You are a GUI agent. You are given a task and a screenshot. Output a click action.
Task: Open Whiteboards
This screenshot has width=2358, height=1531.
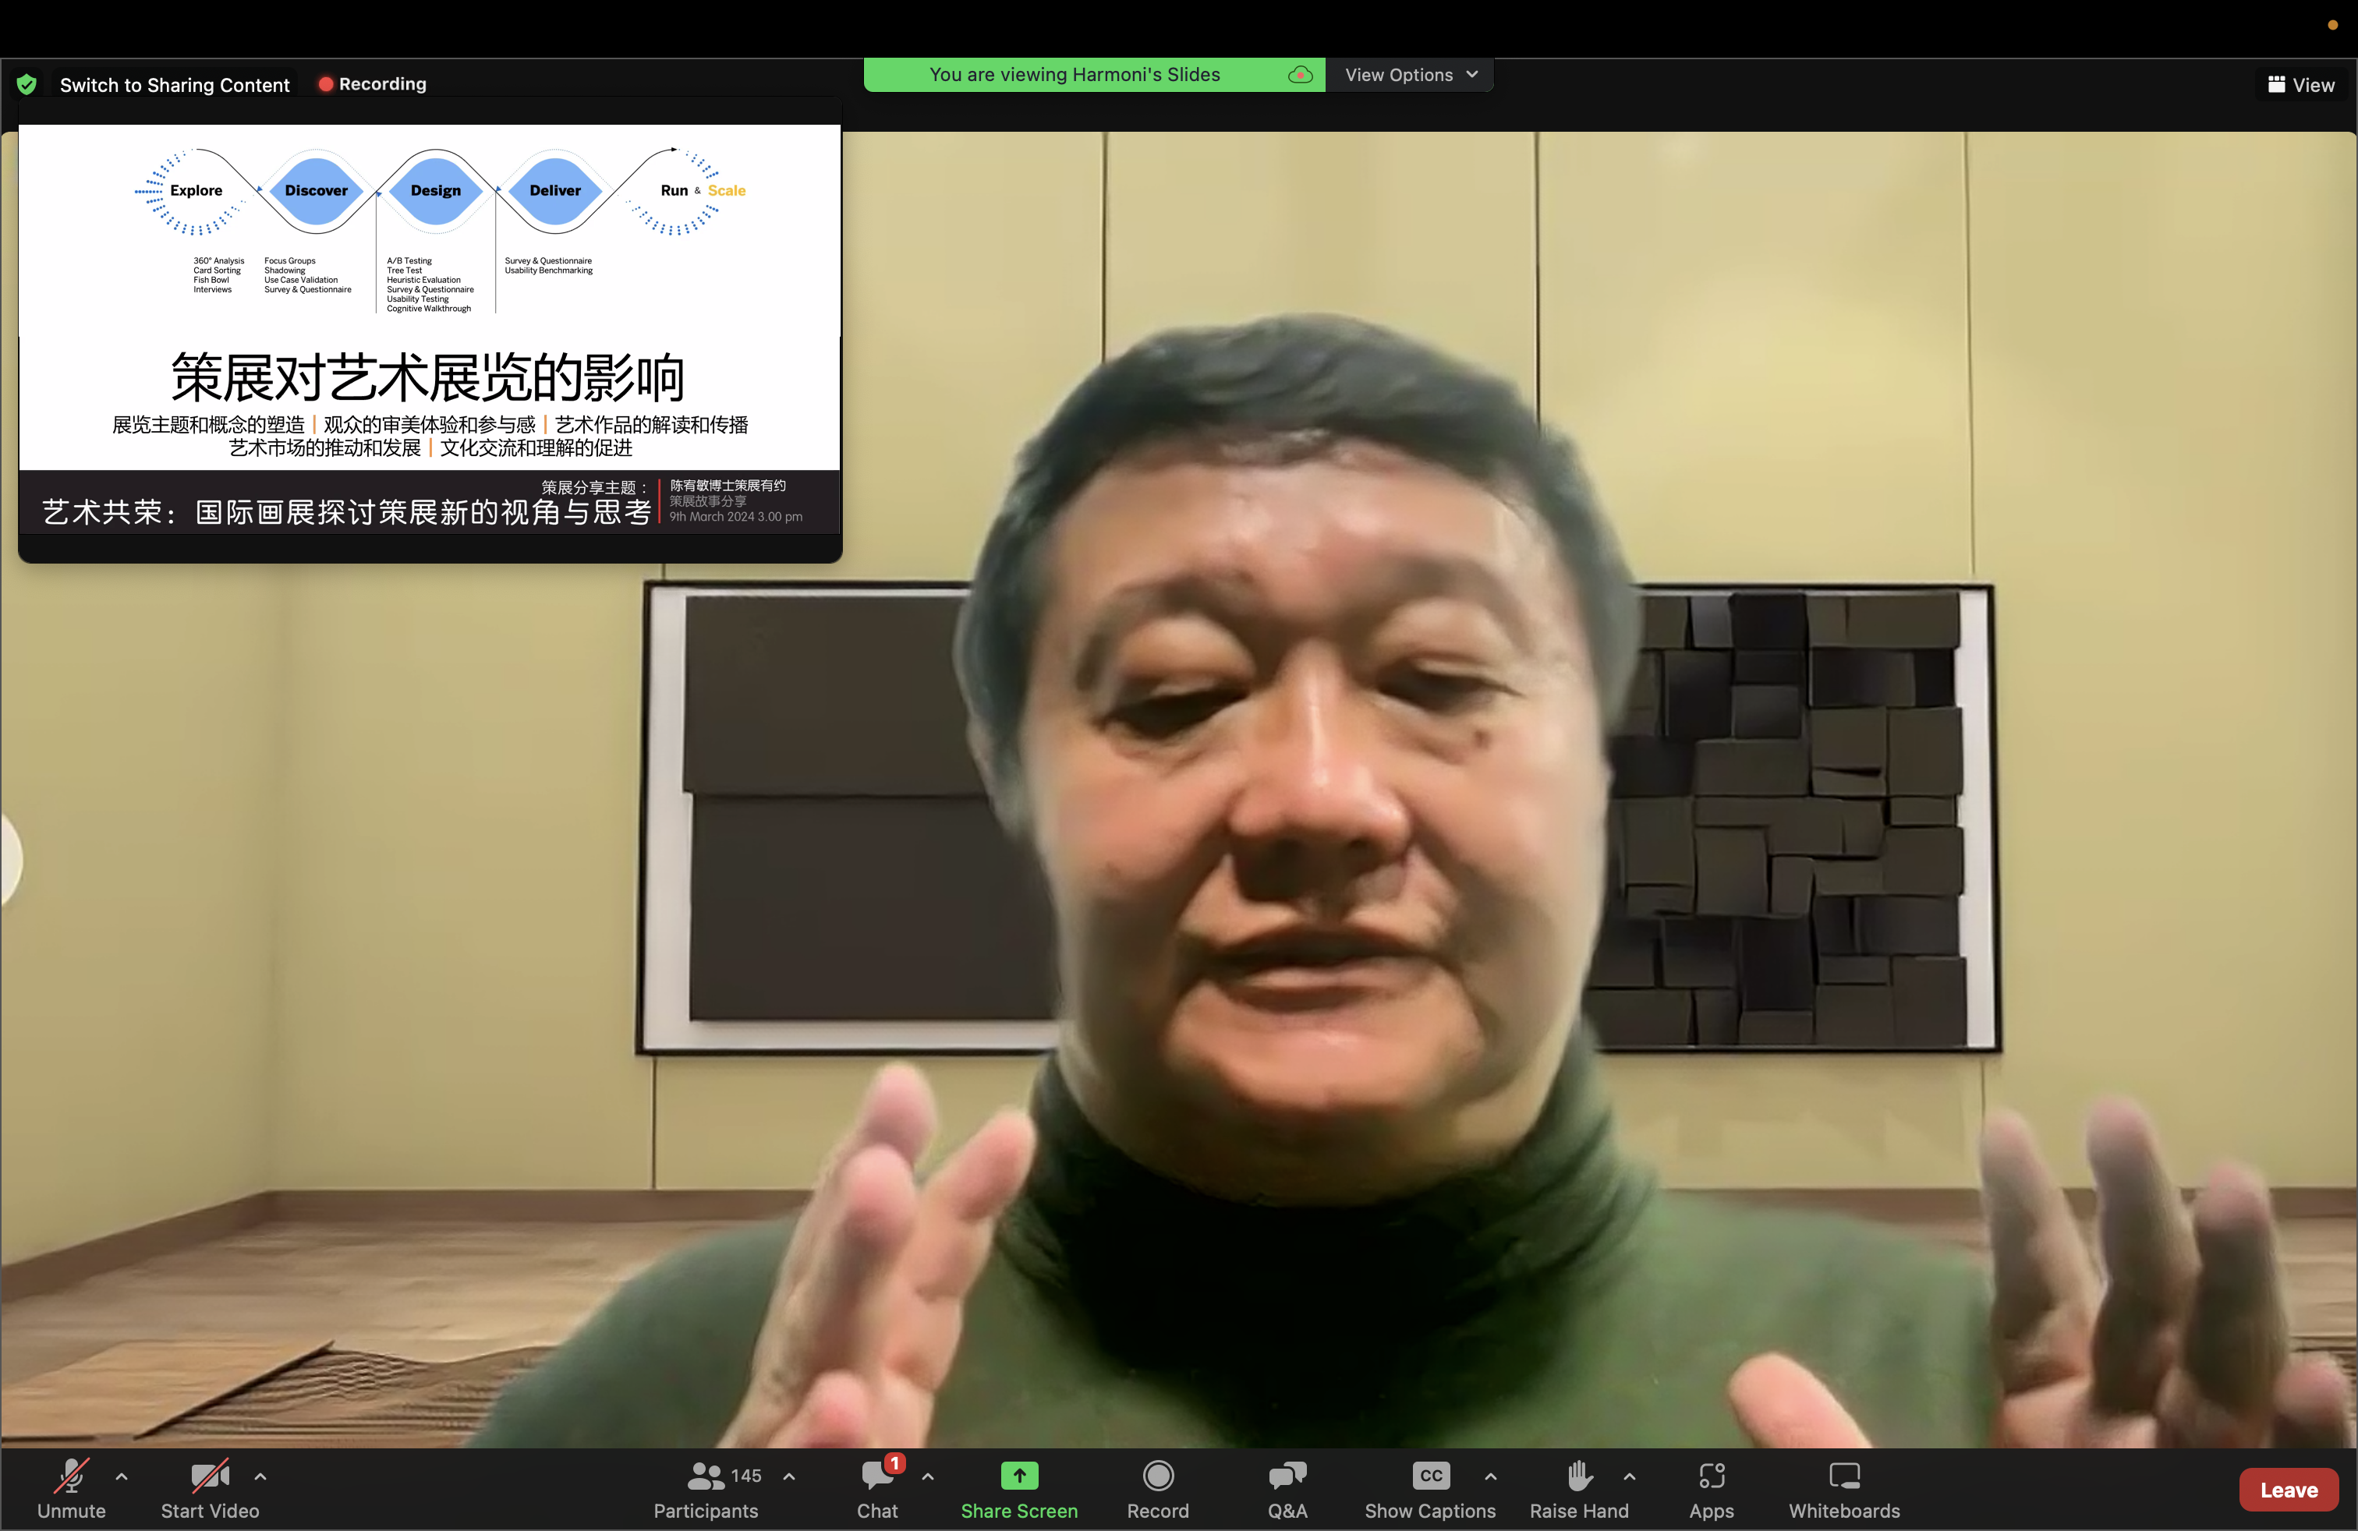point(1844,1487)
